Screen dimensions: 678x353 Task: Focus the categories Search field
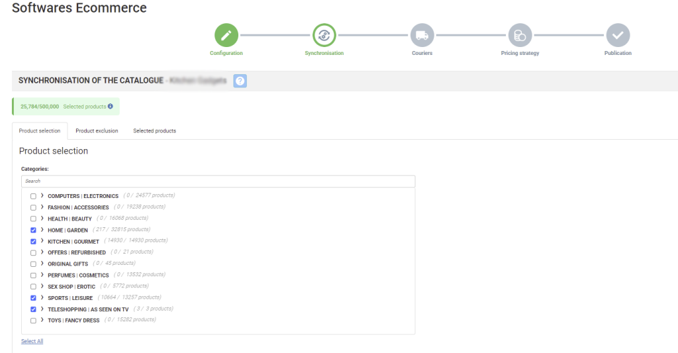pos(218,181)
